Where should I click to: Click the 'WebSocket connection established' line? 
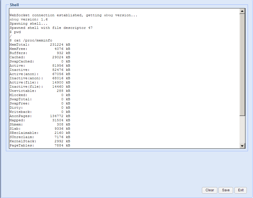[x=73, y=15]
